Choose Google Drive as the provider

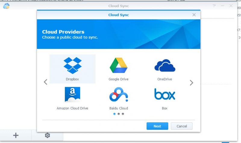[x=118, y=69]
